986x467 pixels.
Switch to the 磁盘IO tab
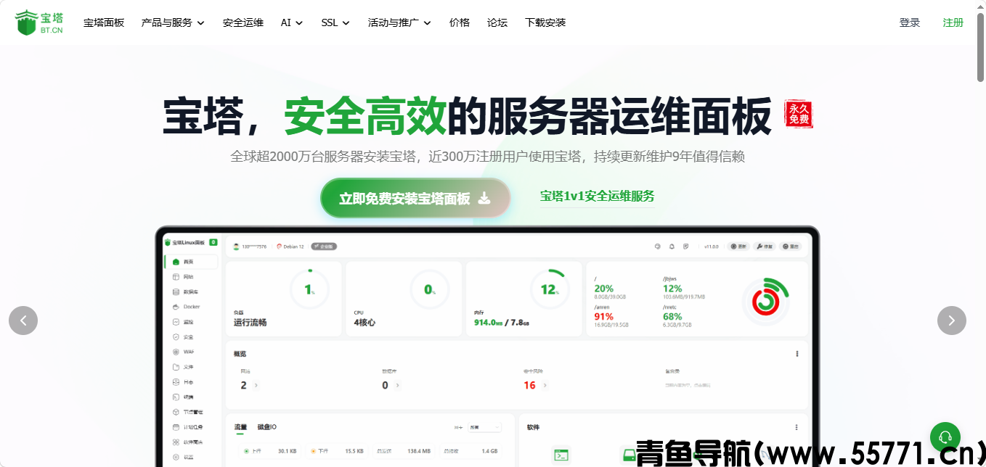(x=266, y=427)
